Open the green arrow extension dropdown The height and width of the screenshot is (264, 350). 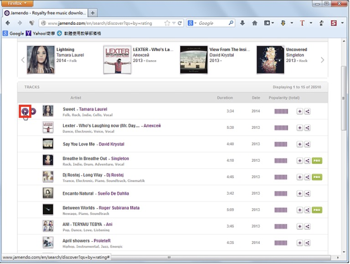(x=292, y=23)
